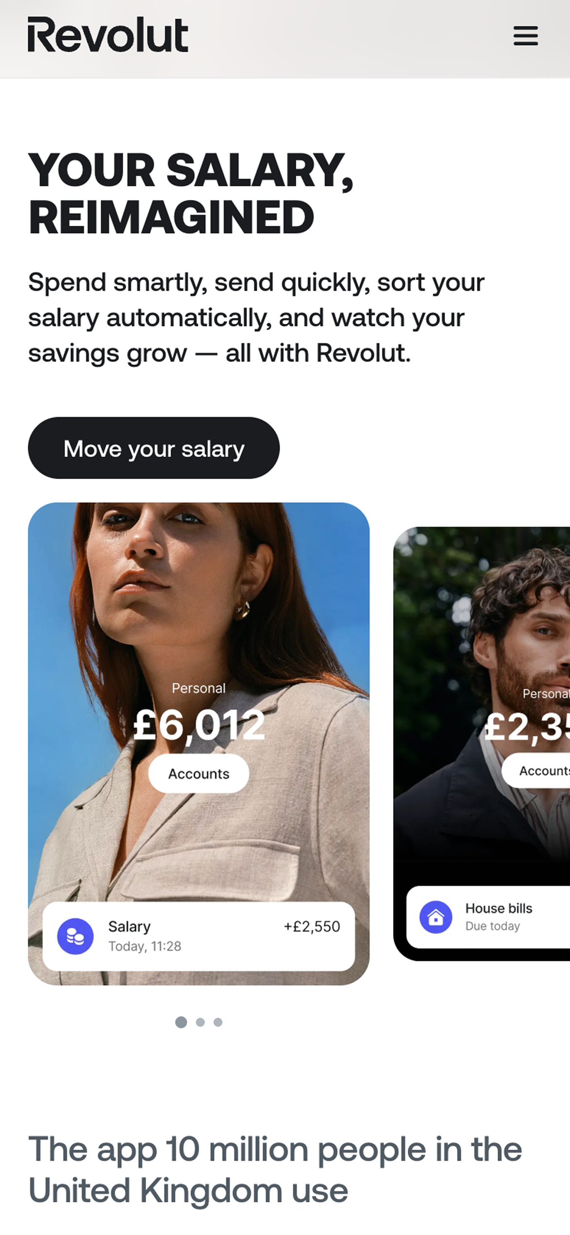The width and height of the screenshot is (570, 1235).
Task: Click the 10 million people heading
Action: tap(275, 1170)
